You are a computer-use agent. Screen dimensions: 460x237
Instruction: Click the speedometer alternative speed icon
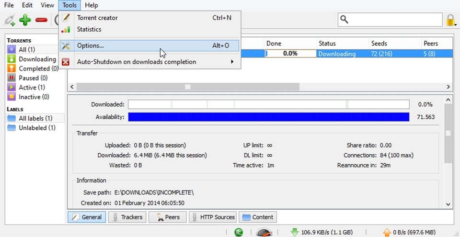[x=264, y=232]
